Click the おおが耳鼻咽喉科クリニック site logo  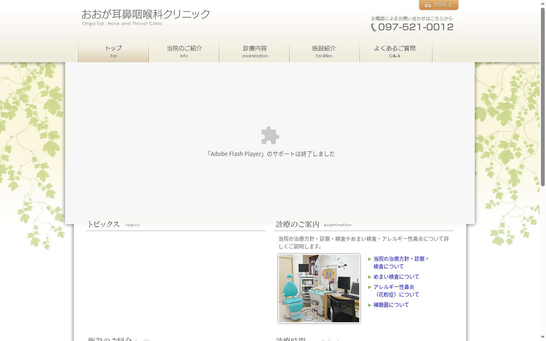(146, 17)
